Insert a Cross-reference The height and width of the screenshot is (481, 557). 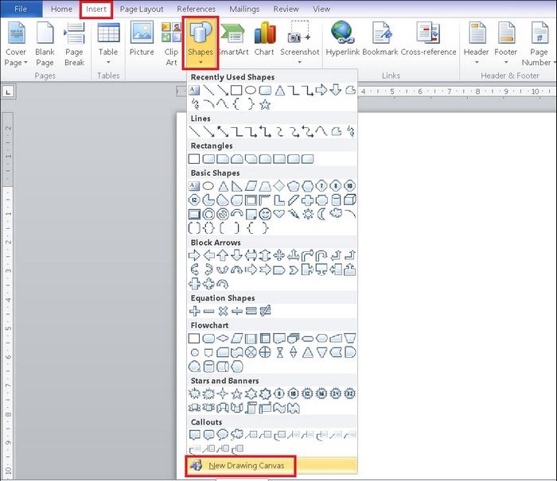click(x=428, y=39)
